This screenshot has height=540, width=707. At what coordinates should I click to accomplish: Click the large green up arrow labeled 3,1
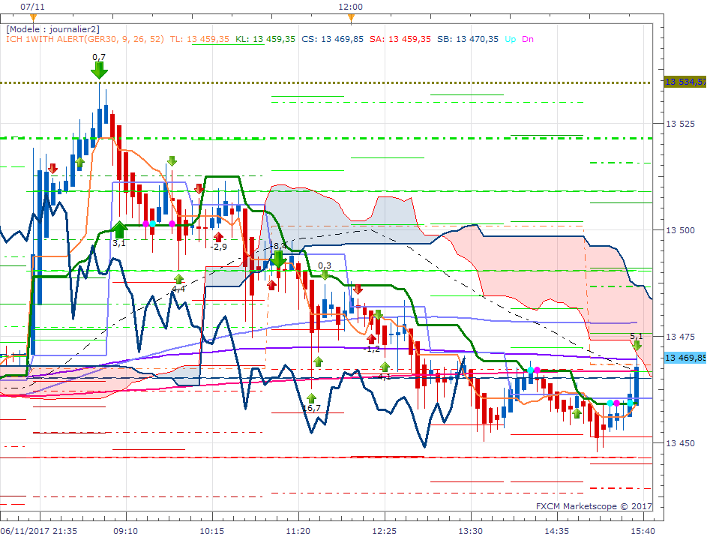pyautogui.click(x=119, y=229)
